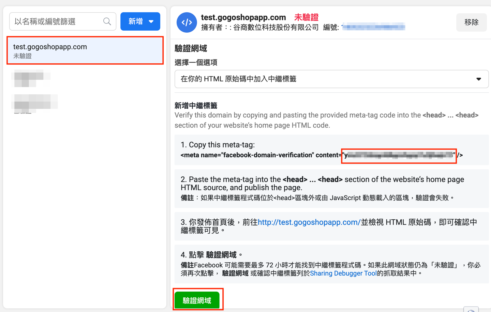Click the 新增 button

click(x=140, y=21)
